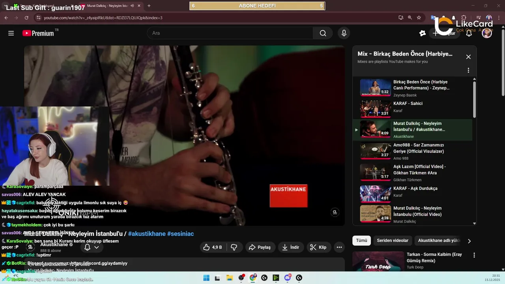This screenshot has height=284, width=505.
Task: Mute the Murat Dalkılıç tab audio
Action: [132, 6]
